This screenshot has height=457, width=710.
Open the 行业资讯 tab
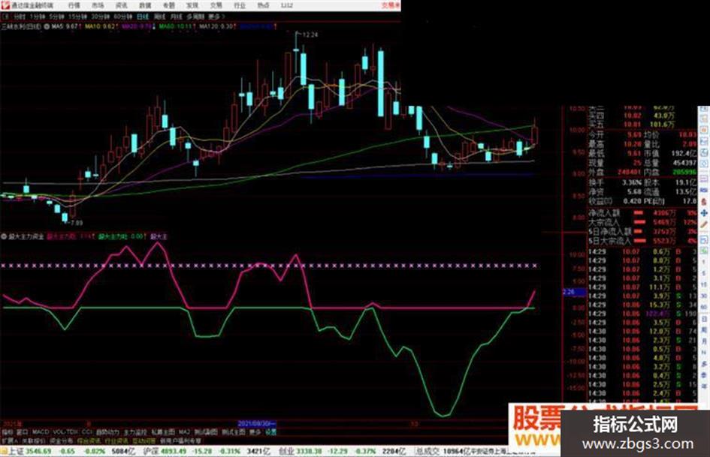[x=116, y=440]
